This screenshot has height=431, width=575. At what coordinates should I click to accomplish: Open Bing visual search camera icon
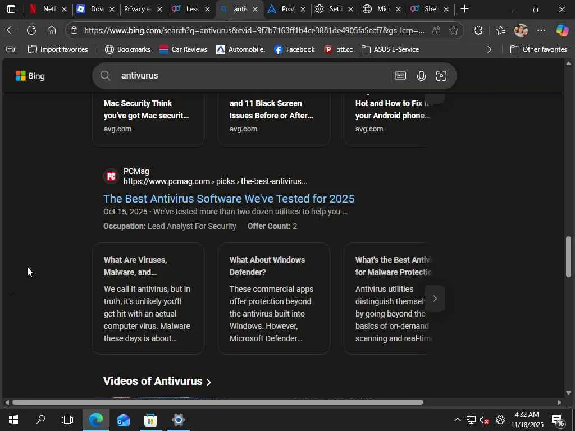click(x=441, y=76)
